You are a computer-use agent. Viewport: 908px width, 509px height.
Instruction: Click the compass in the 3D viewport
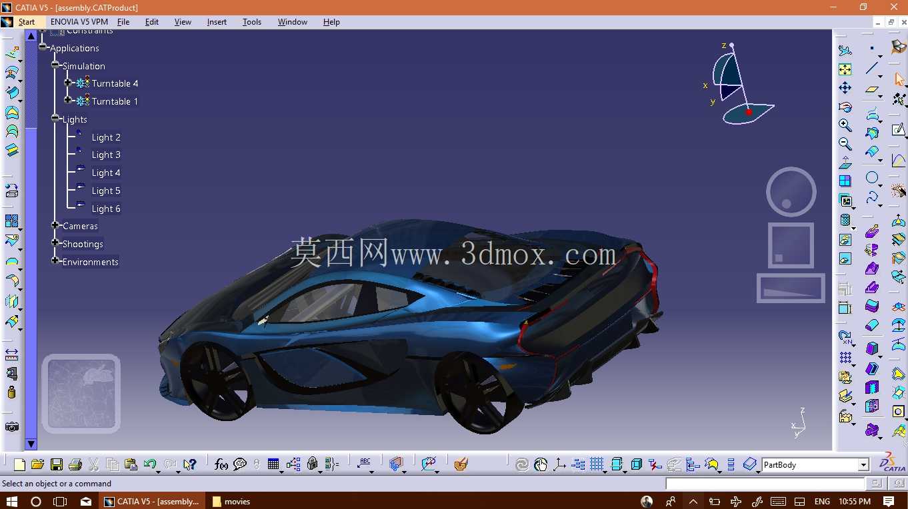[x=740, y=84]
